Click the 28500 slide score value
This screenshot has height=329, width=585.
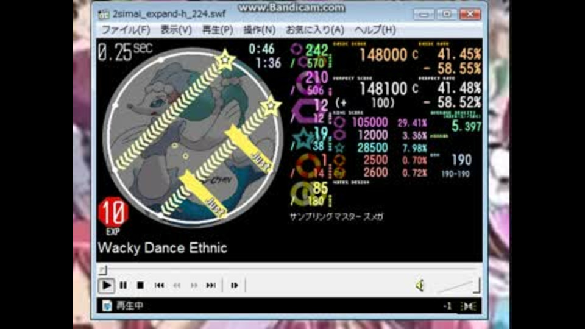(372, 147)
